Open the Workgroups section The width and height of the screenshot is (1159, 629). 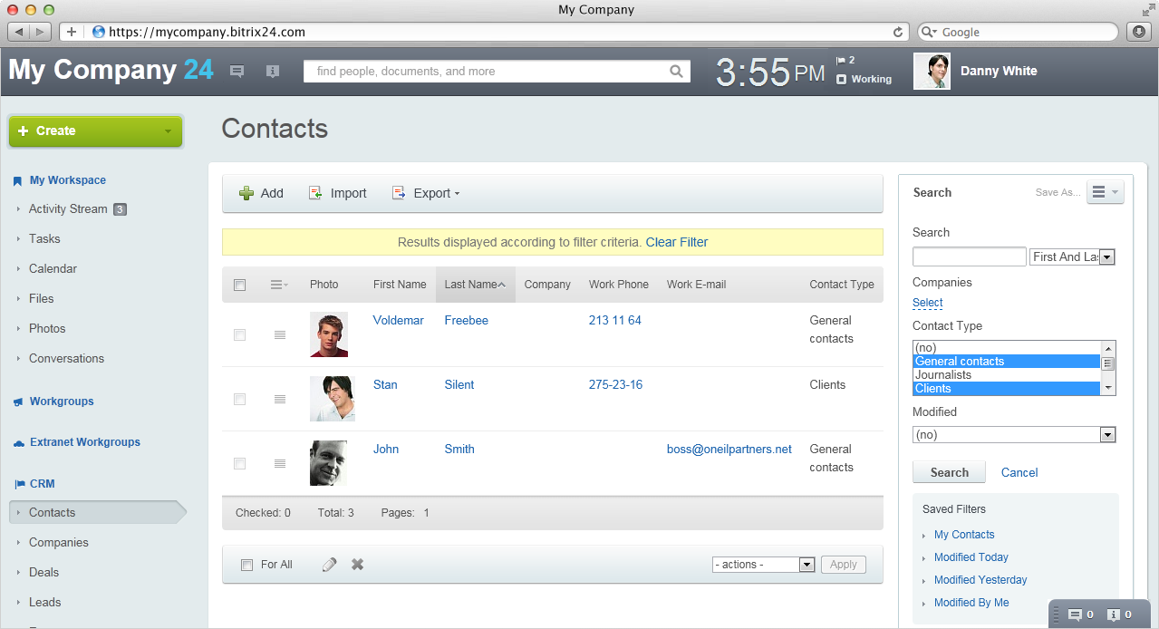click(x=62, y=402)
